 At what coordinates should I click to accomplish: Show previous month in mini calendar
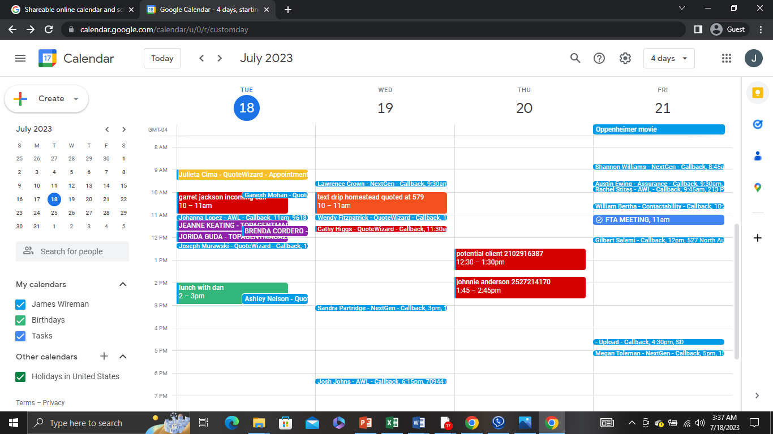click(x=107, y=129)
